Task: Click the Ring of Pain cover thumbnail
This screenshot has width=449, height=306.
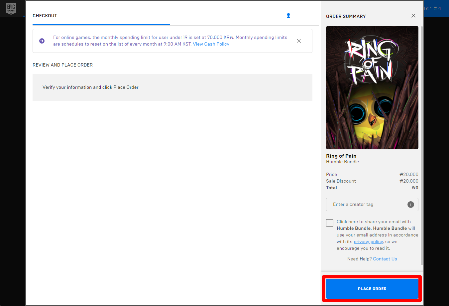Action: [372, 88]
